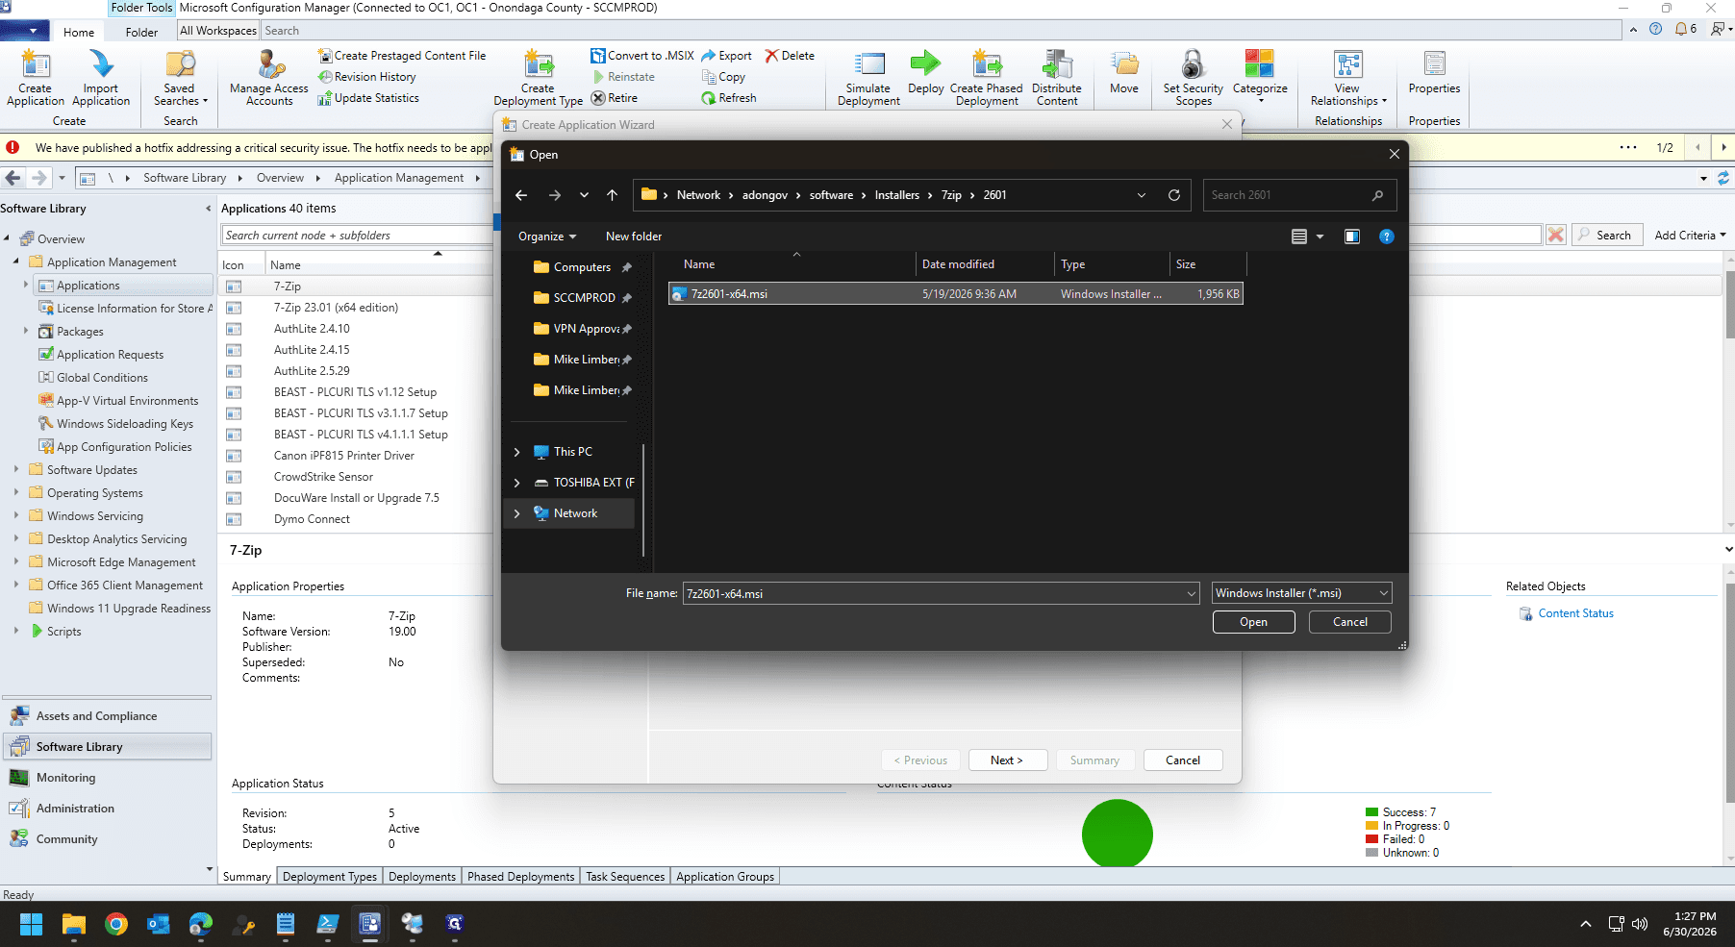Click the Open dialog refresh icon
This screenshot has height=947, width=1735.
(x=1174, y=195)
